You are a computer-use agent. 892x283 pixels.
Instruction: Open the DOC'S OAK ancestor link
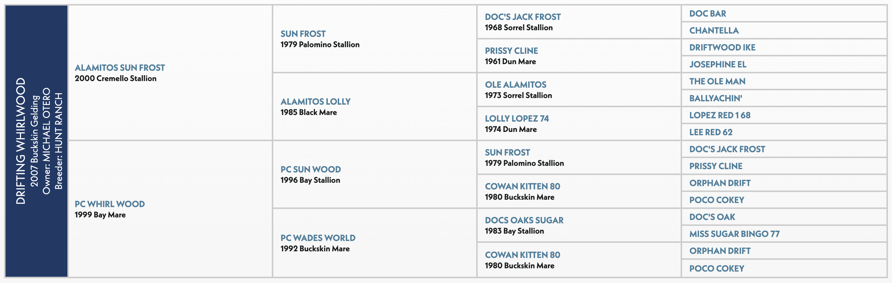(x=712, y=217)
